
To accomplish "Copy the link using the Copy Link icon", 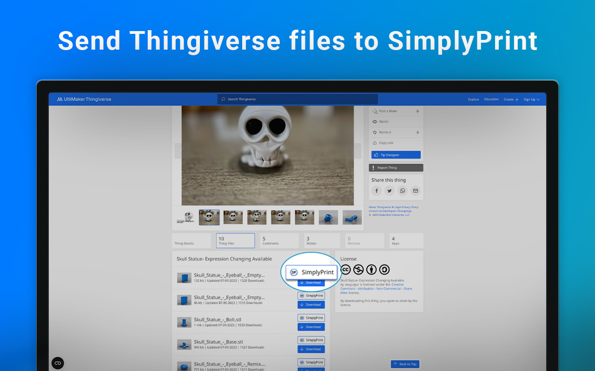I will pyautogui.click(x=375, y=143).
